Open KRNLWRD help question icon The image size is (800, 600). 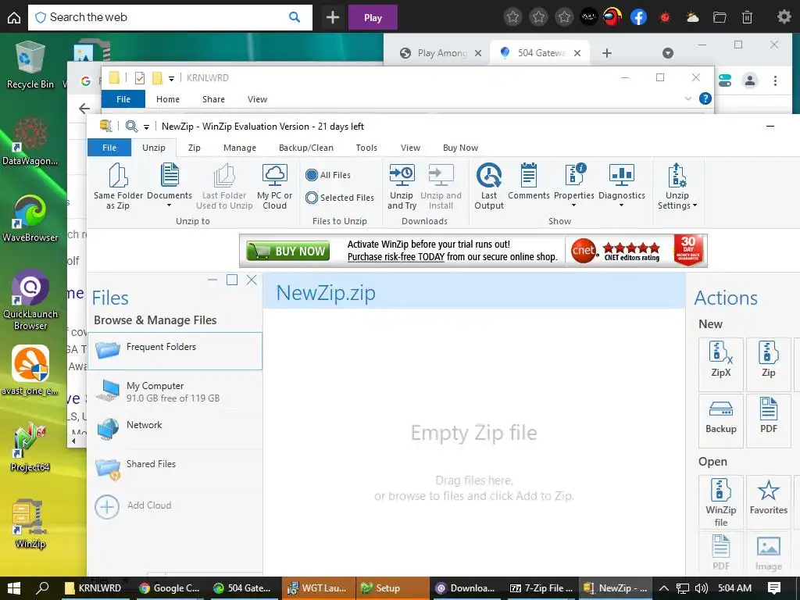pos(705,98)
